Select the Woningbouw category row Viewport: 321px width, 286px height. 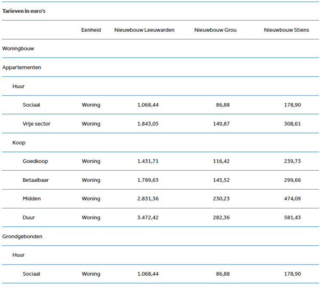coord(18,48)
